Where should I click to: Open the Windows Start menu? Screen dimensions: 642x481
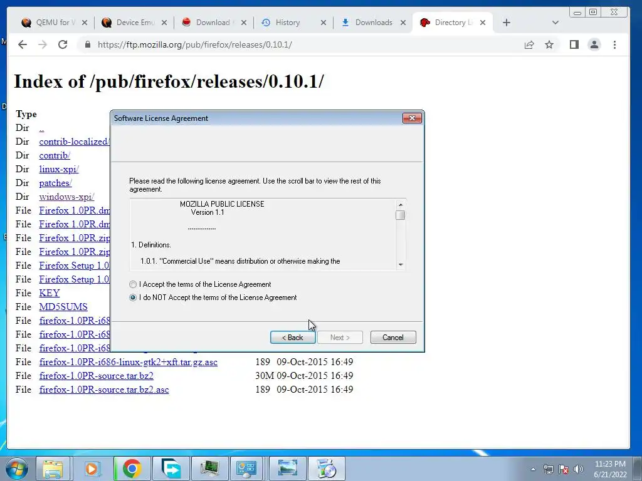coord(17,468)
